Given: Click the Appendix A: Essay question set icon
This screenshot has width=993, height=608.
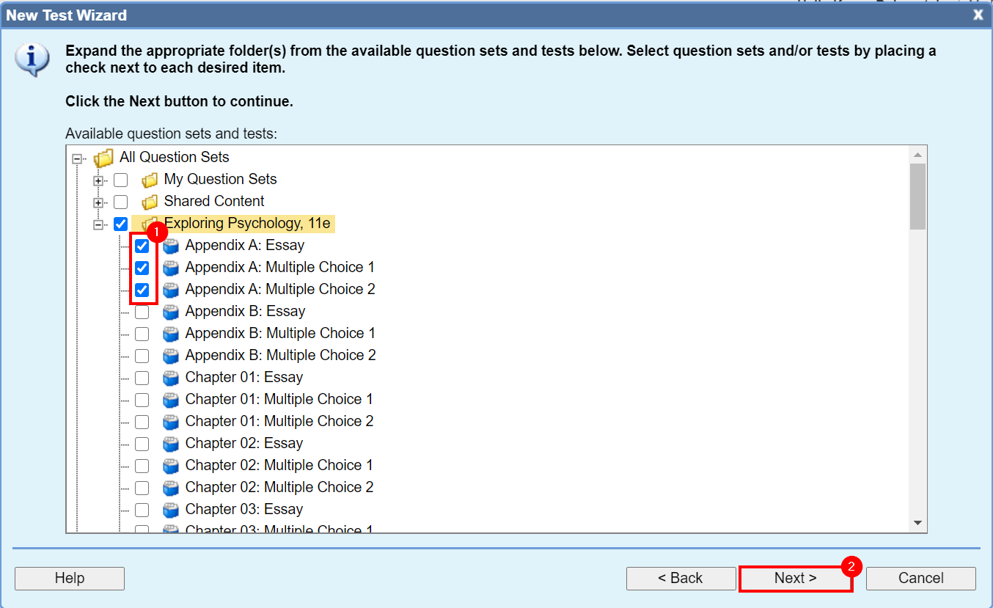Looking at the screenshot, I should click(171, 245).
